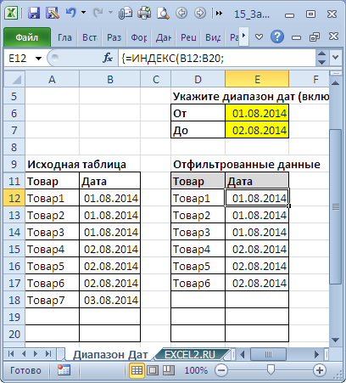
Task: Open the Undo history dropdown arrow
Action: [x=83, y=13]
